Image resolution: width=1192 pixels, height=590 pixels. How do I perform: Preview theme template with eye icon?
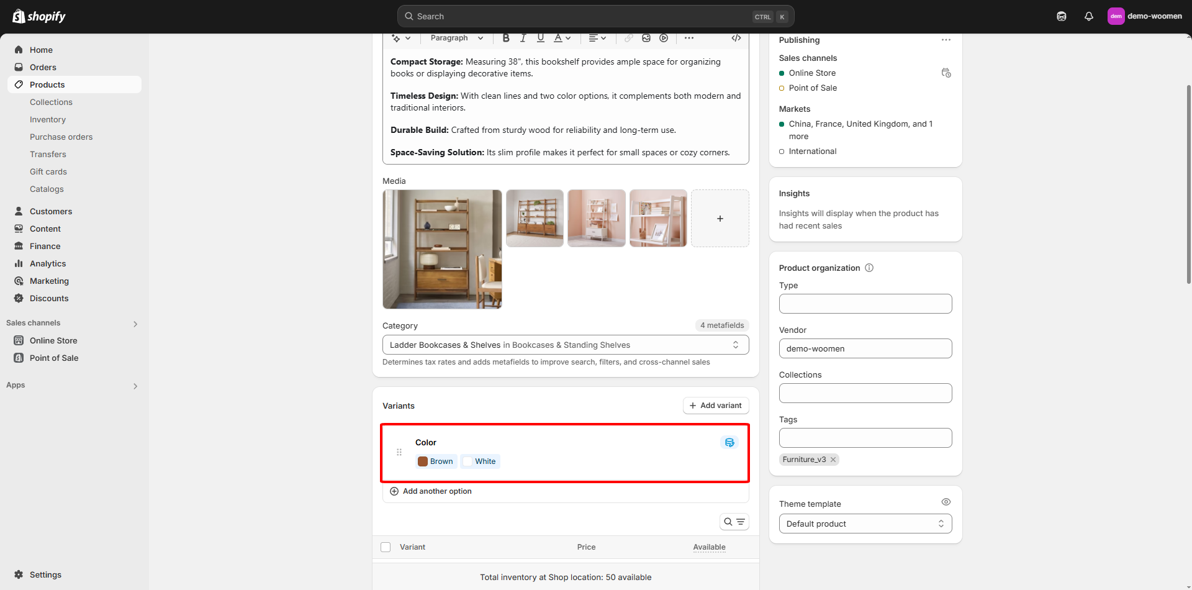click(946, 502)
